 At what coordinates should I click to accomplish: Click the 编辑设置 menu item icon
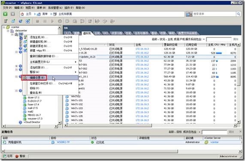pyautogui.click(x=25, y=78)
